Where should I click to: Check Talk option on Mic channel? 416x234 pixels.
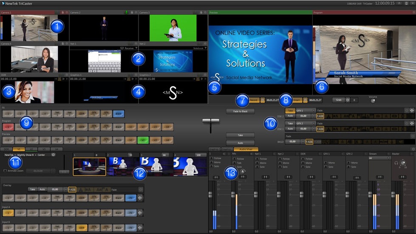click(x=235, y=163)
